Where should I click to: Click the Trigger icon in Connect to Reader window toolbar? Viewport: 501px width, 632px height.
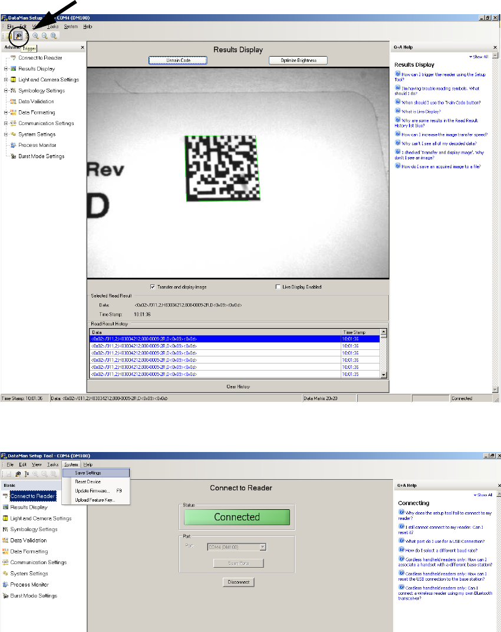(18, 474)
